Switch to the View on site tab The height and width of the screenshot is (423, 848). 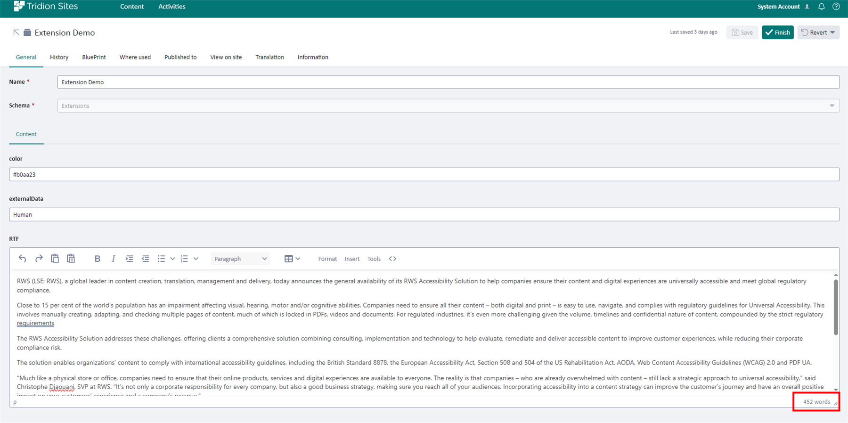226,57
